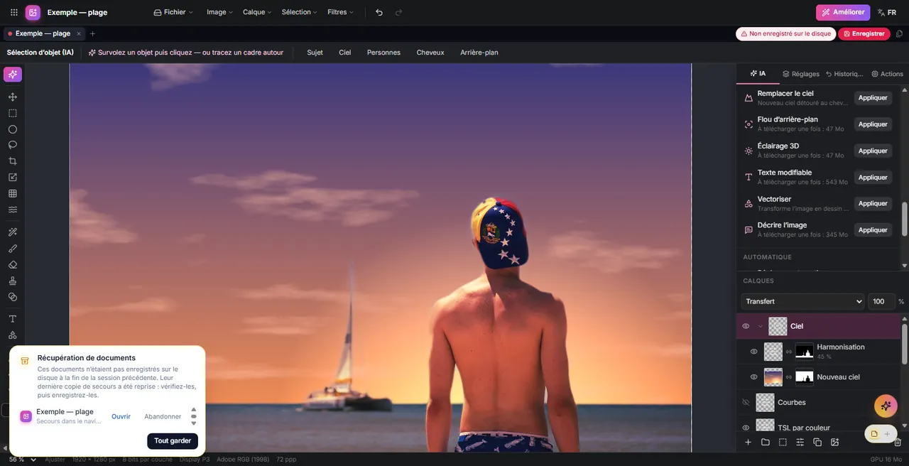
Task: Click Sujet selection option
Action: point(315,53)
